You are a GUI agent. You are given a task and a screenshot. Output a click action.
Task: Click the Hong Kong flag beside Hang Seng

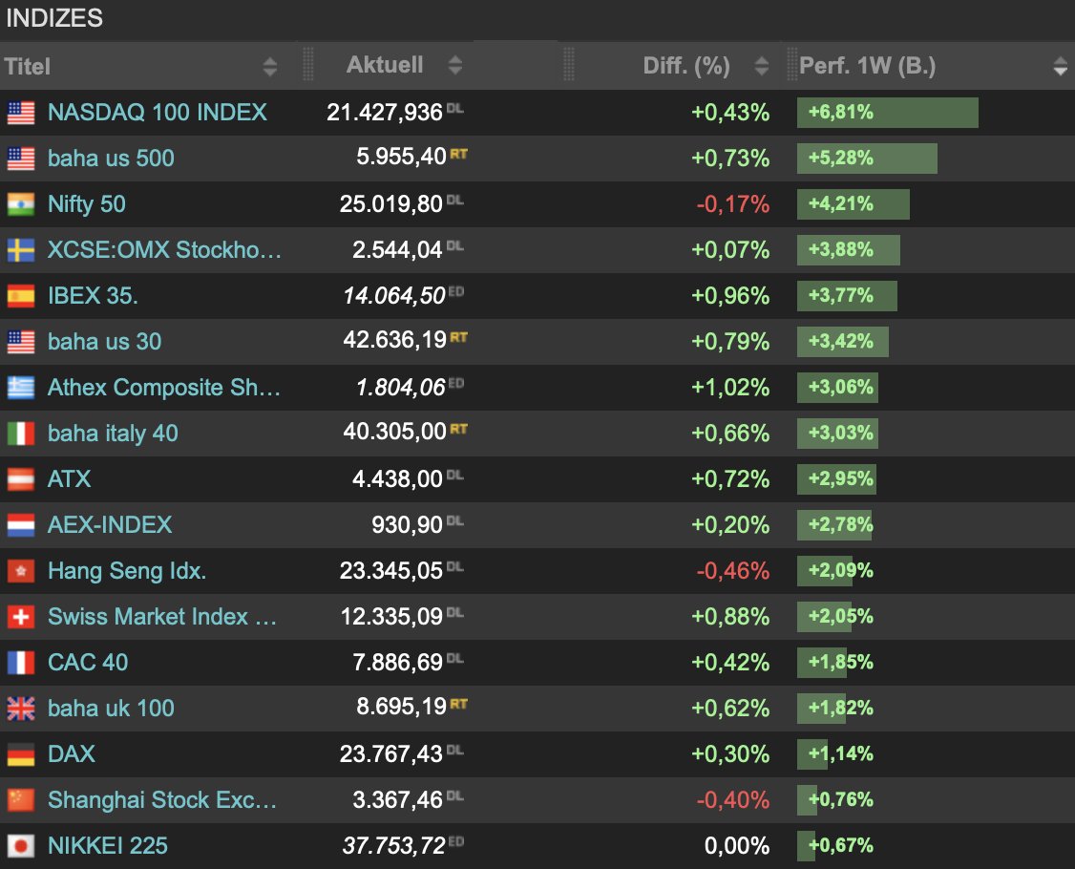pyautogui.click(x=21, y=571)
